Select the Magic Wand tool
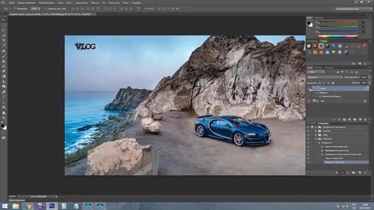Image resolution: width=374 pixels, height=210 pixels. 4,35
